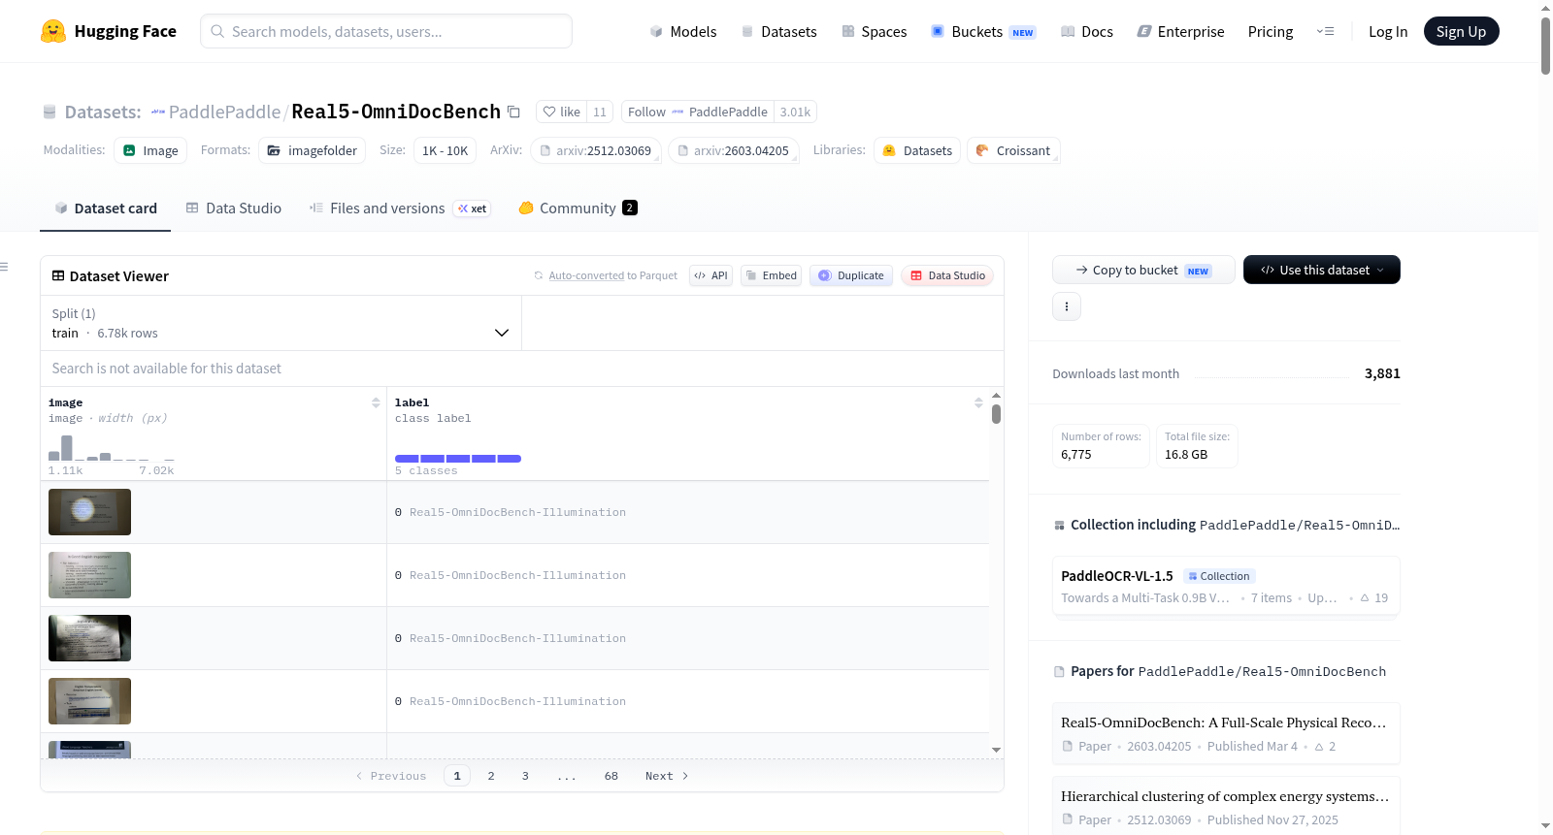
Task: Open the three-dot more options button
Action: point(1067,306)
